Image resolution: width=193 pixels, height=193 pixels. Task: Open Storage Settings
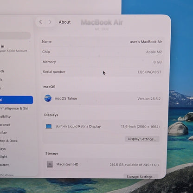141,176
